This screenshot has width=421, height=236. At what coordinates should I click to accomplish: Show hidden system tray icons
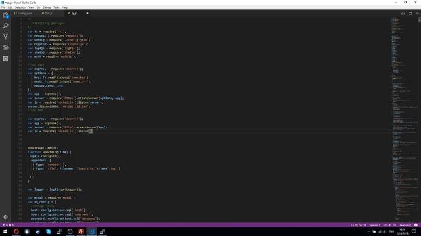click(x=368, y=231)
